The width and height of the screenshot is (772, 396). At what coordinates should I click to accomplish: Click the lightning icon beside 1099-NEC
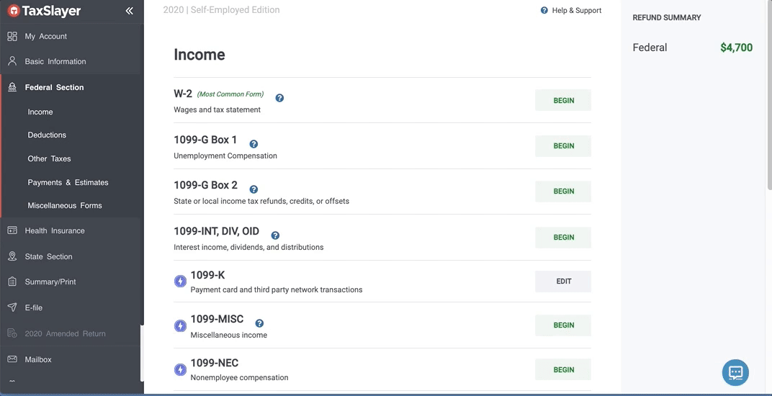[181, 369]
